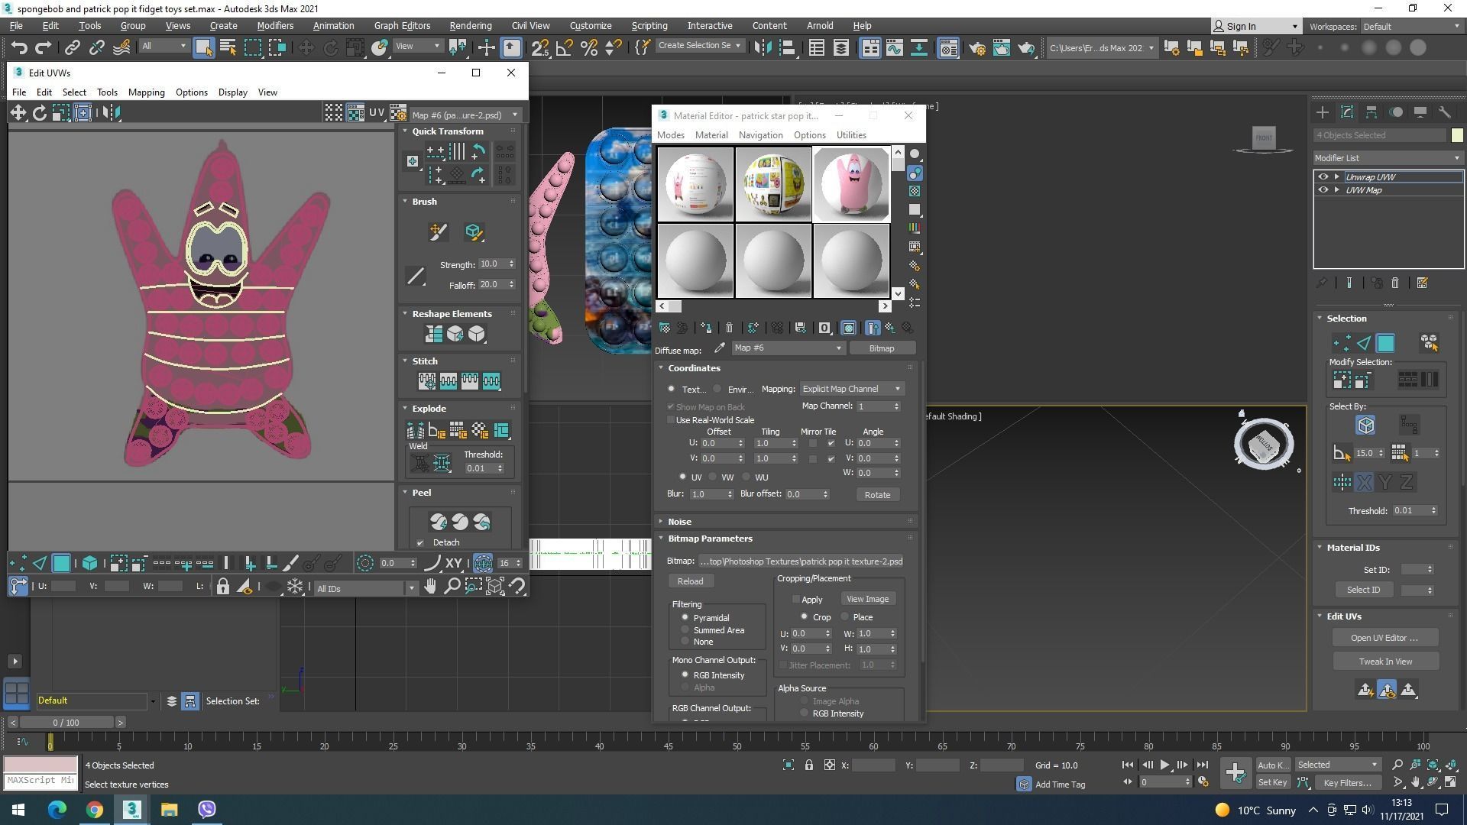The image size is (1467, 825).
Task: Expand the Modifier List dropdown
Action: pyautogui.click(x=1387, y=158)
